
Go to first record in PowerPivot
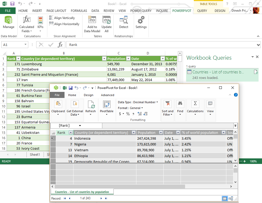tap(65, 198)
